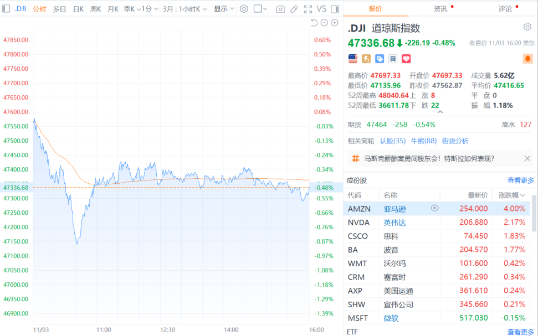538x336 pixels.
Task: Open the 资讯 tab
Action: click(x=440, y=8)
